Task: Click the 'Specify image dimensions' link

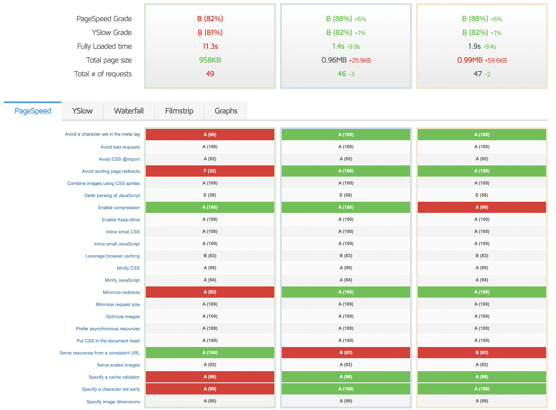Action: point(113,402)
